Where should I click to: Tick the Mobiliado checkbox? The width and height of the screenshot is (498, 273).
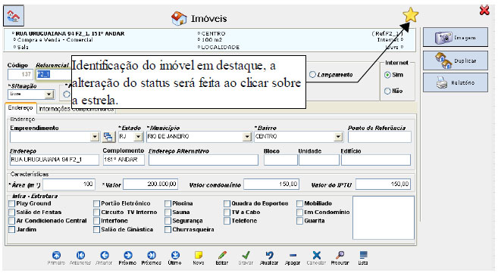(x=300, y=203)
